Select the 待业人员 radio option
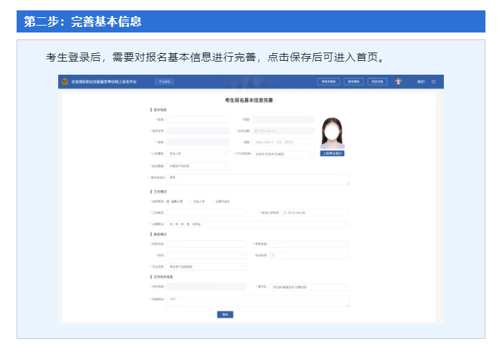This screenshot has width=500, height=352. tap(190, 201)
